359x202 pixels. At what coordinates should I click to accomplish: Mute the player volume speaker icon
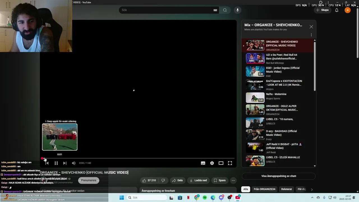point(73,163)
